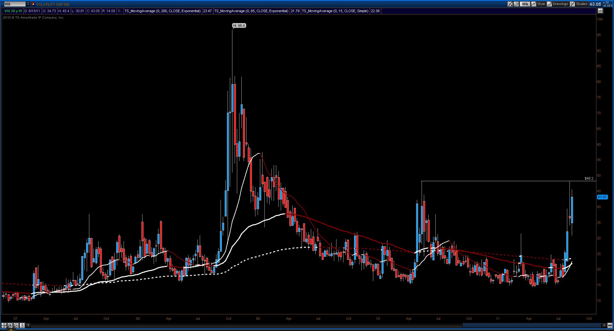This screenshot has width=614, height=331.
Task: Click the 'L: 30.81' low value
Action: coord(78,11)
